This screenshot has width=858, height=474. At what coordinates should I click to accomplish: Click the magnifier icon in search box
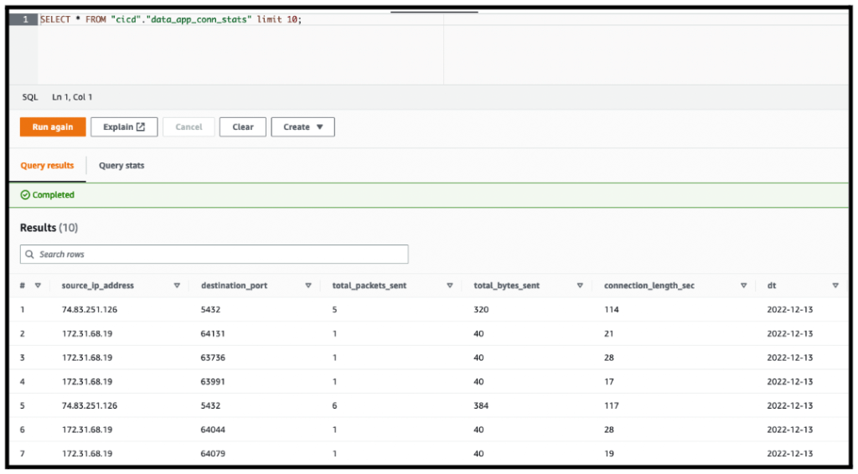[30, 255]
